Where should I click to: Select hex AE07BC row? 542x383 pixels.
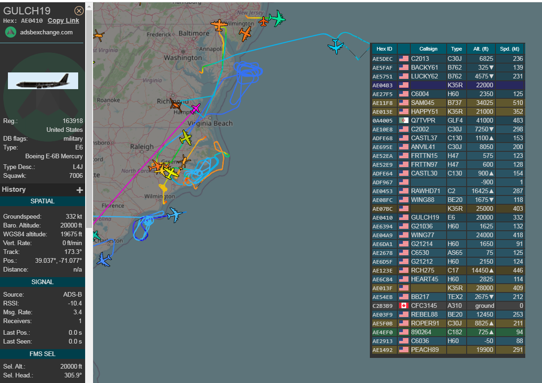click(x=448, y=209)
